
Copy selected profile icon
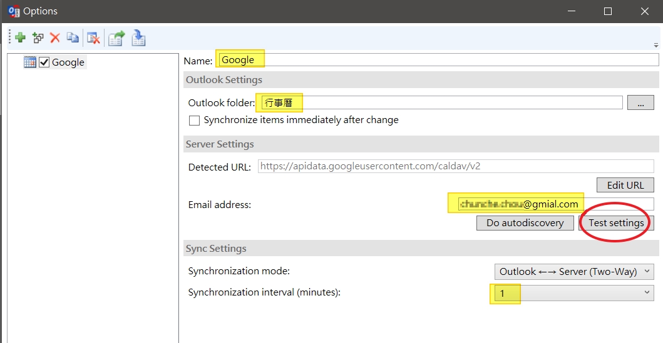pos(73,38)
